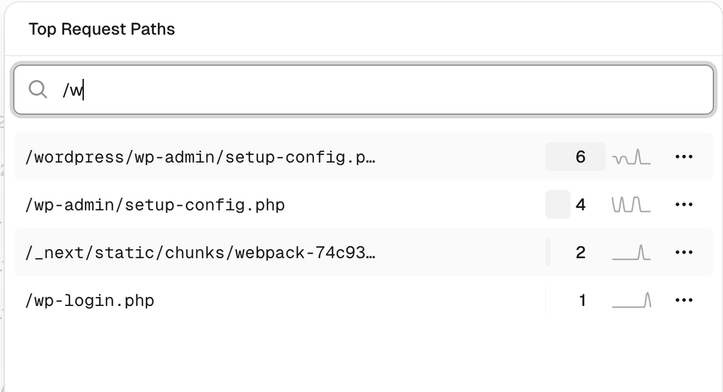Image resolution: width=723 pixels, height=392 pixels.
Task: Click the sparkline chart for /wp-login.php
Action: point(630,300)
